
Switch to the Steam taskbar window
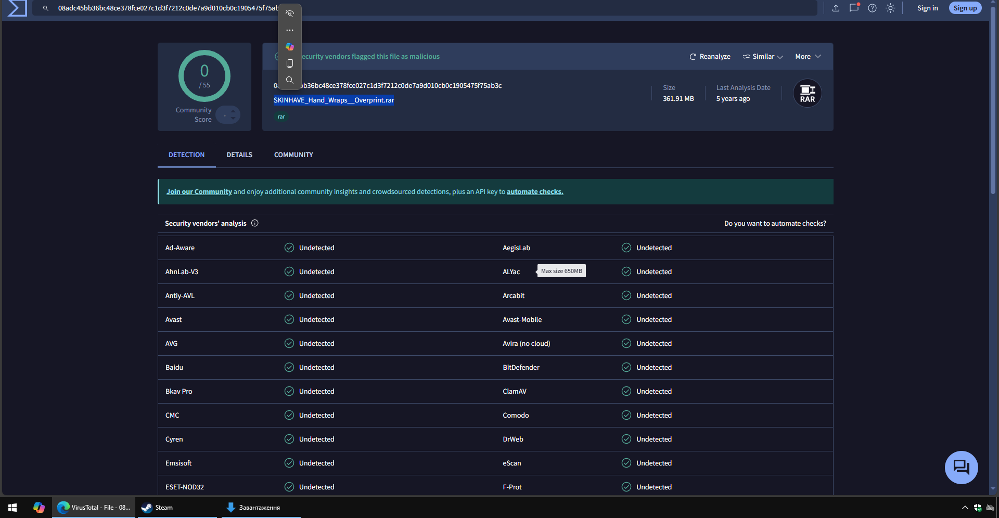(x=177, y=508)
